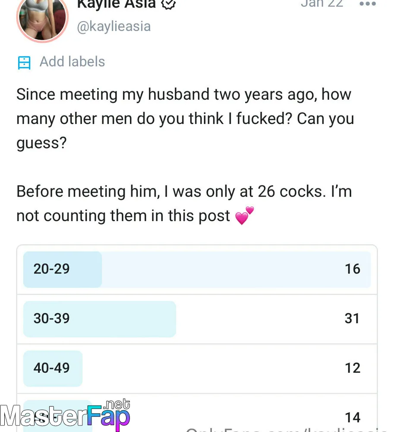Screen dimensions: 394x432
Task: Click the vote count 31
Action: point(352,318)
